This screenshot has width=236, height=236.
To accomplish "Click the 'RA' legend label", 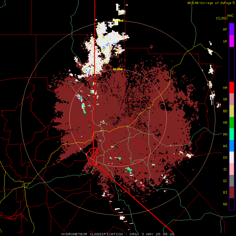I will [225, 135].
